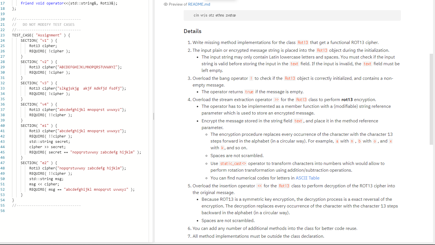Click the static_cast<> code span in the preview
The image size is (435, 245).
click(233, 163)
